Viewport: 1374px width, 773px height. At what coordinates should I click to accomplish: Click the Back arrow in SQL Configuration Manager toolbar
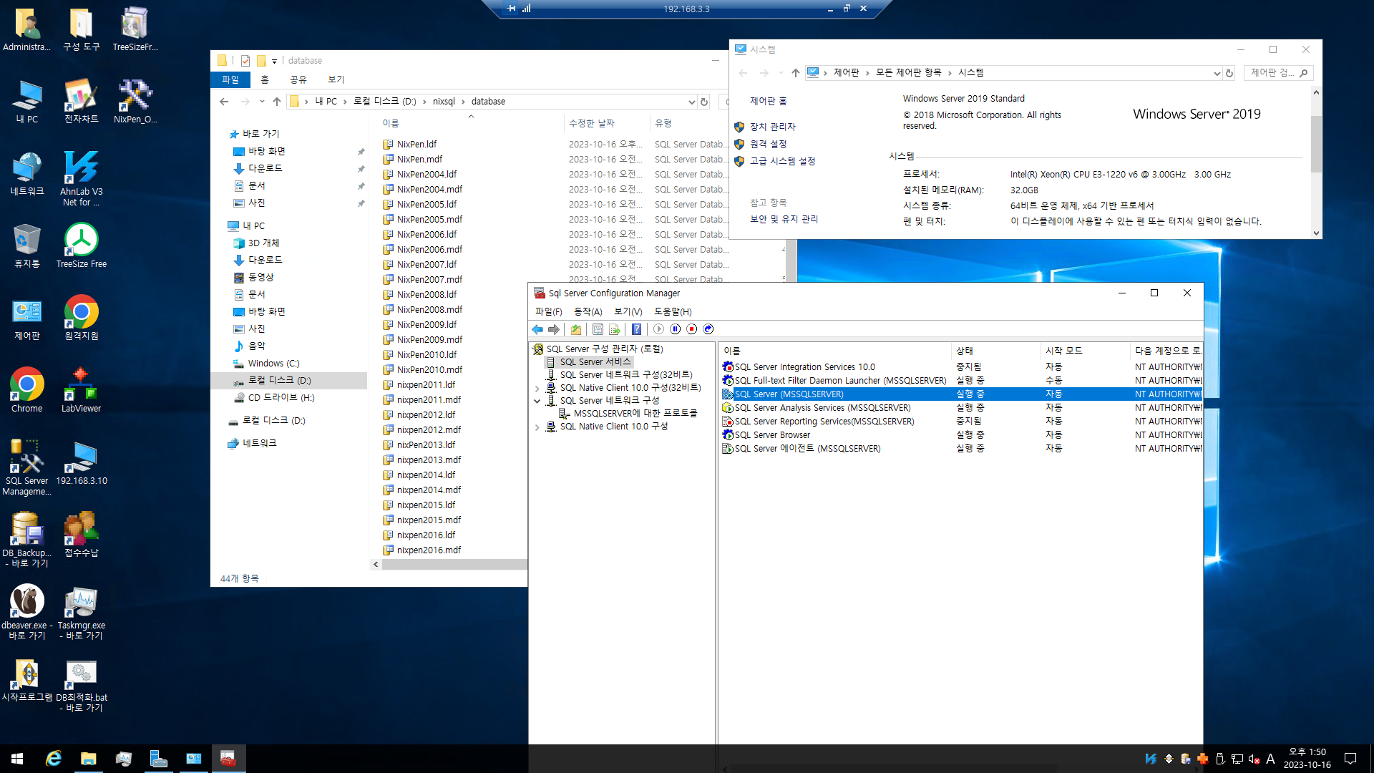click(x=537, y=329)
